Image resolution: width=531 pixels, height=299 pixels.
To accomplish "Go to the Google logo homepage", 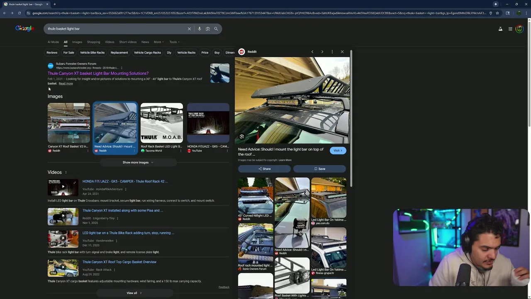I will [x=24, y=28].
